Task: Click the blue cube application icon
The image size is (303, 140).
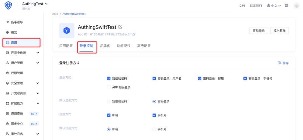Action: pyautogui.click(x=67, y=30)
